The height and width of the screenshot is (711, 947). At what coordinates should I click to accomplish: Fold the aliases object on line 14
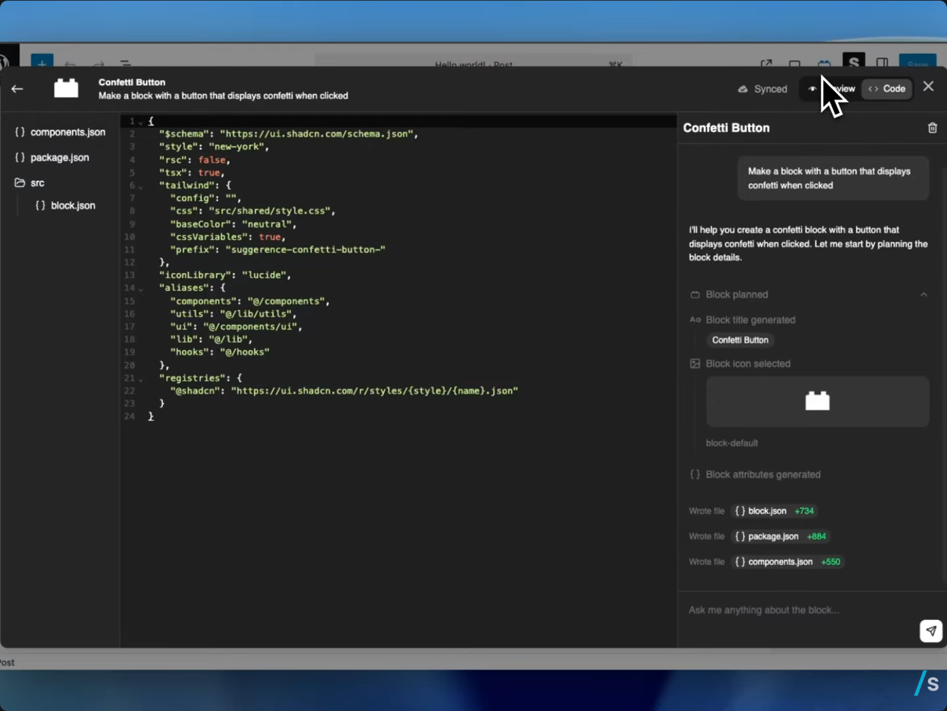(141, 288)
